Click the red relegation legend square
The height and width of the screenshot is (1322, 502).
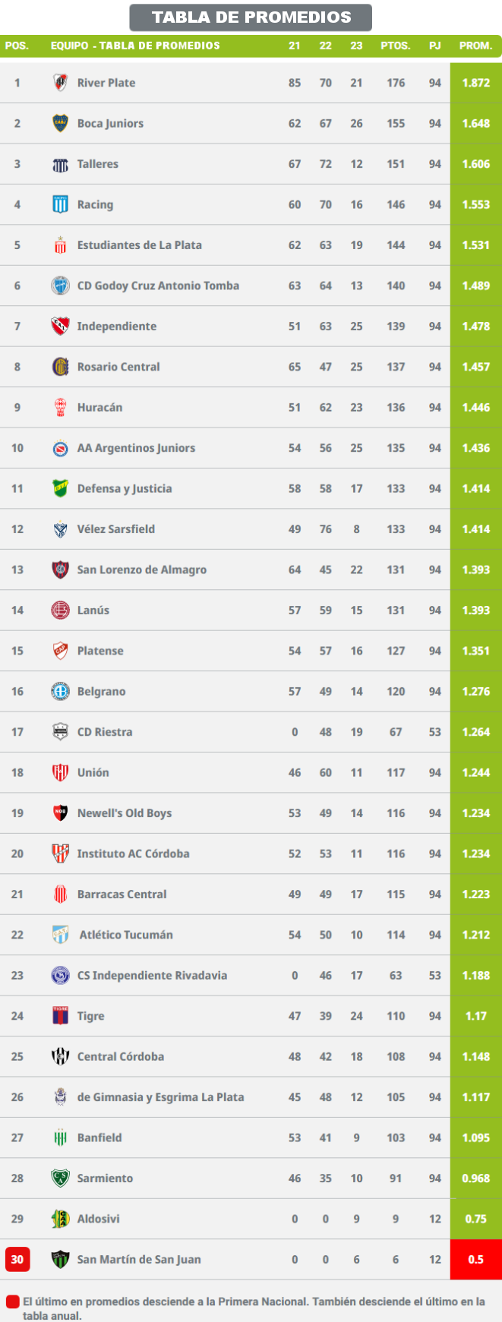point(12,1301)
